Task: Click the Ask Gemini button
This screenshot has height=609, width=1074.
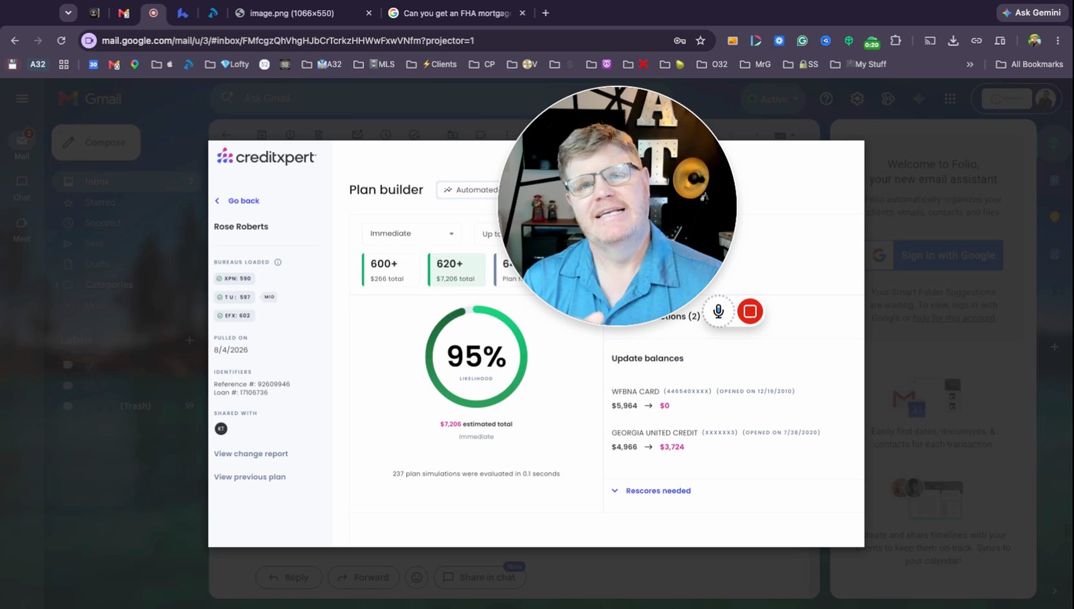Action: coord(1032,13)
